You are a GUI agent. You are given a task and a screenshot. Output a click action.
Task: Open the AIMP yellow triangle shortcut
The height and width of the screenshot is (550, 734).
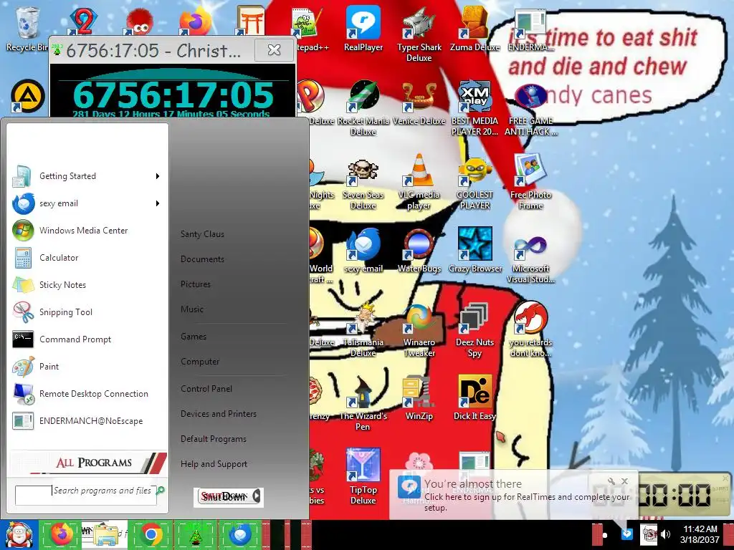[x=28, y=96]
